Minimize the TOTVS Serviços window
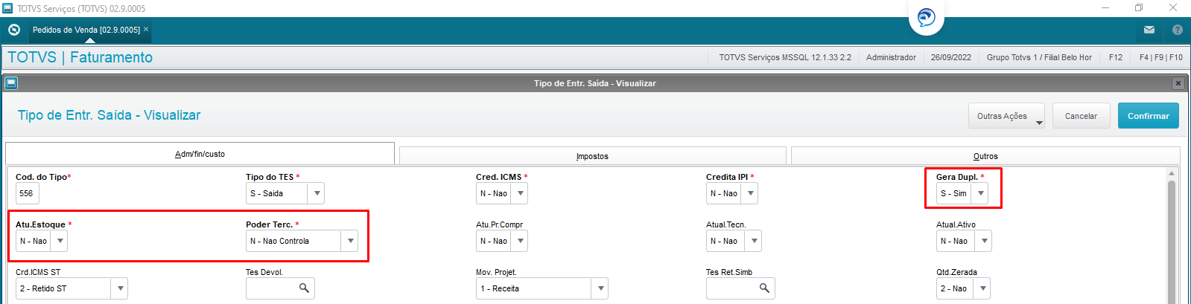 coord(1105,8)
